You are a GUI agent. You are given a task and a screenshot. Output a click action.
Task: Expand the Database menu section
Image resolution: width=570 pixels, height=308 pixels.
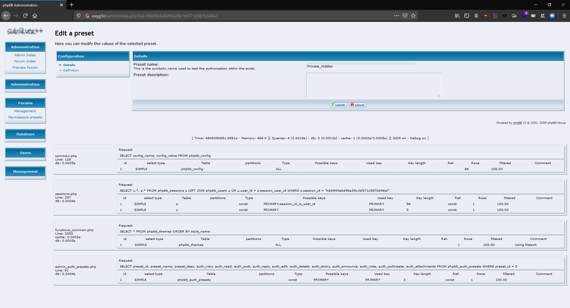pos(25,134)
